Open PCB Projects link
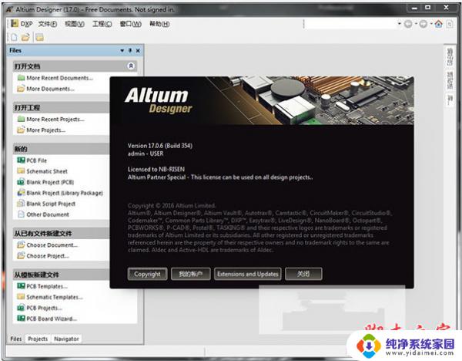 click(x=44, y=308)
